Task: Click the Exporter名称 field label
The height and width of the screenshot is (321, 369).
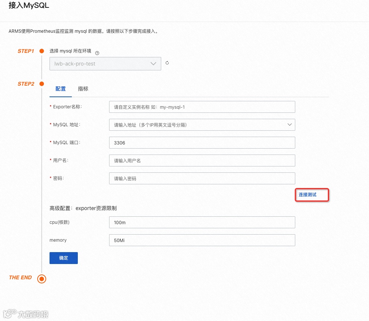Action: (x=67, y=107)
